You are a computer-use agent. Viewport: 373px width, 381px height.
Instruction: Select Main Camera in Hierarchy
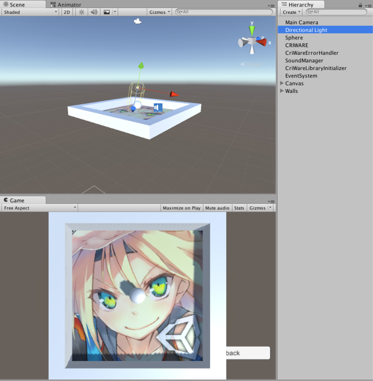[325, 22]
